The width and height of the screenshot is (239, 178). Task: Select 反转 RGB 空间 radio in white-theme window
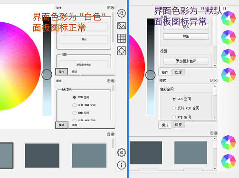(74, 105)
